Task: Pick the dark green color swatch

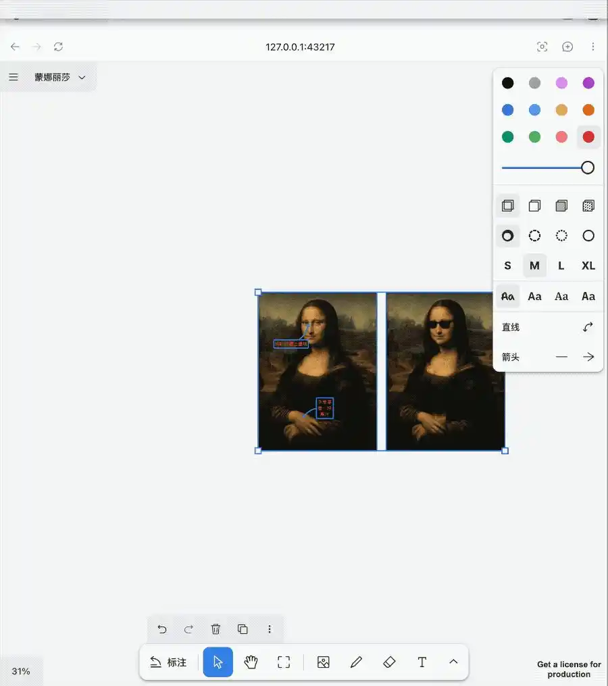Action: point(507,137)
